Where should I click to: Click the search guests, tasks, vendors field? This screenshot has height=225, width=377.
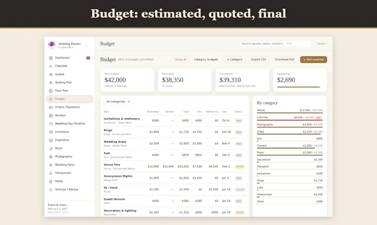point(275,44)
